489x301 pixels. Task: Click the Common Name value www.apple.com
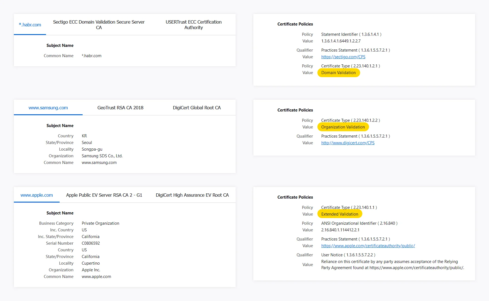click(x=96, y=277)
